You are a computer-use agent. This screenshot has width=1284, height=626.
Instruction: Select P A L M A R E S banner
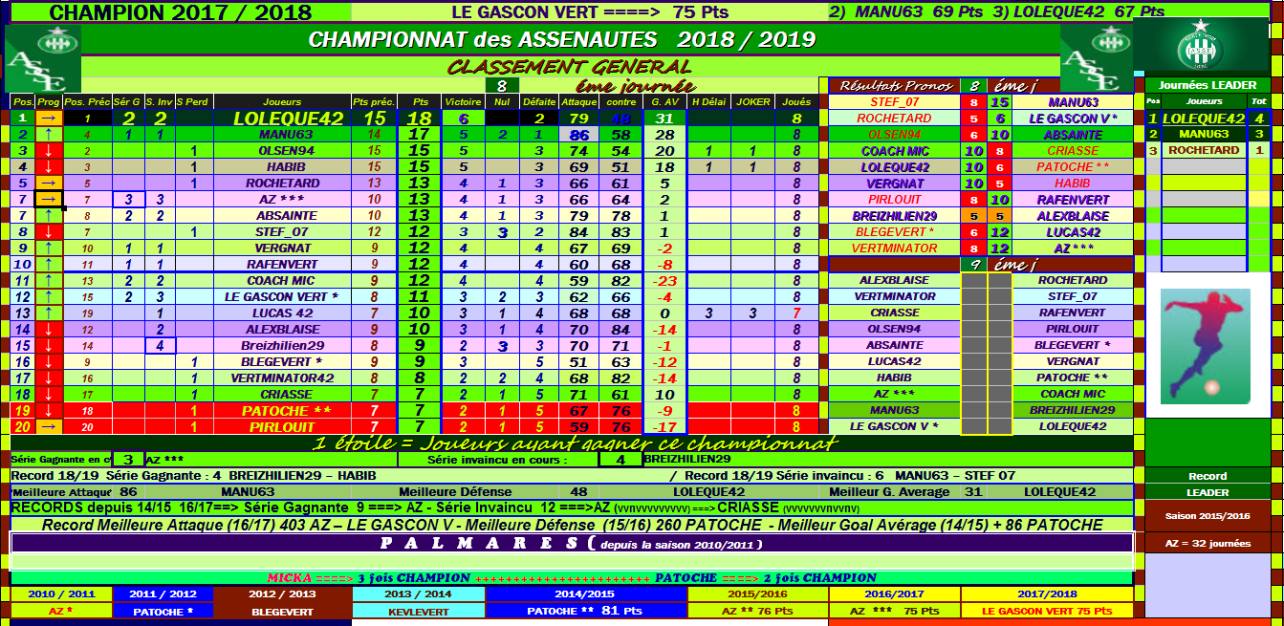(x=572, y=543)
